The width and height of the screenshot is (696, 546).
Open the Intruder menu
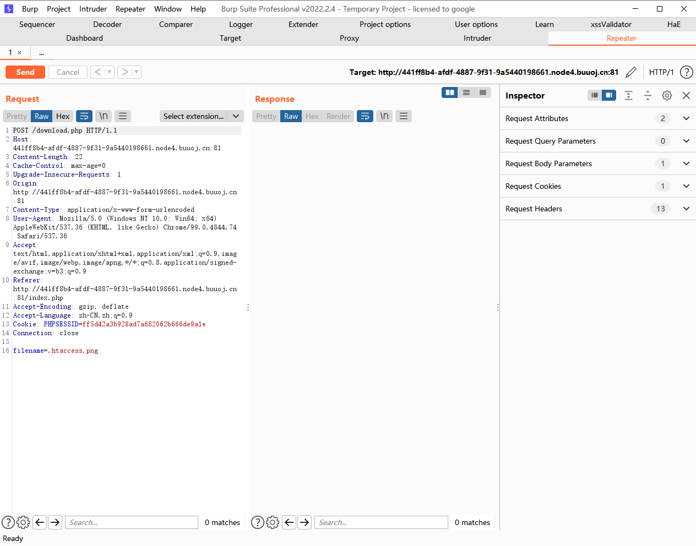[93, 9]
